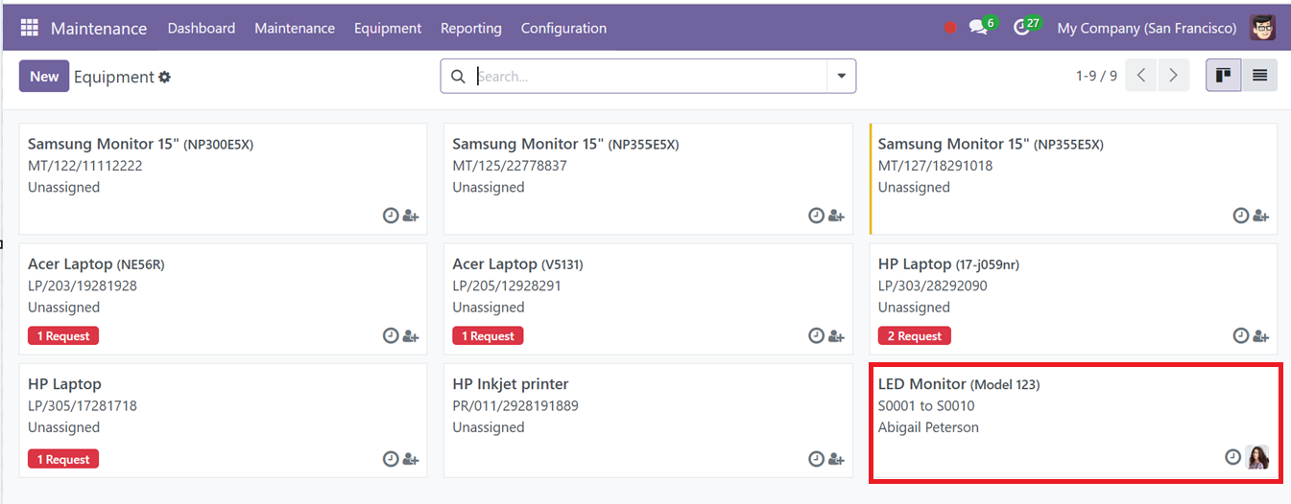Viewport: 1291px width, 504px height.
Task: Open activity clock on LED Monitor card
Action: click(1233, 457)
